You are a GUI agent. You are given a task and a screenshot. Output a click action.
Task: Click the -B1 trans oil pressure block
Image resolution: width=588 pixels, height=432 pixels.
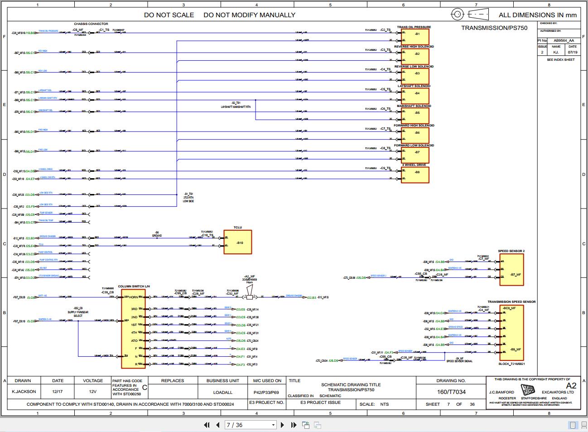pos(415,37)
